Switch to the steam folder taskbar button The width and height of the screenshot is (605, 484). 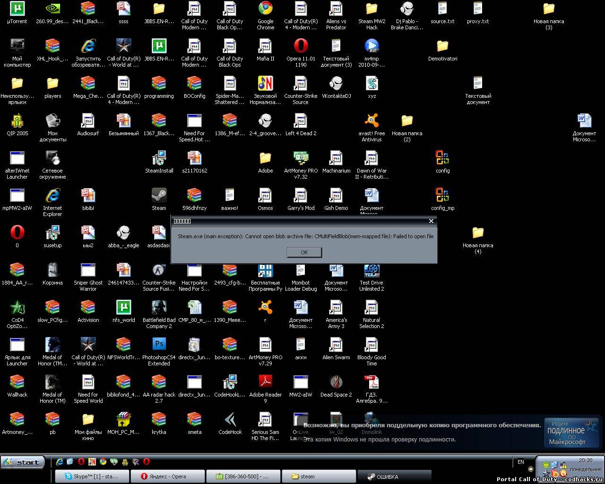pyautogui.click(x=319, y=476)
